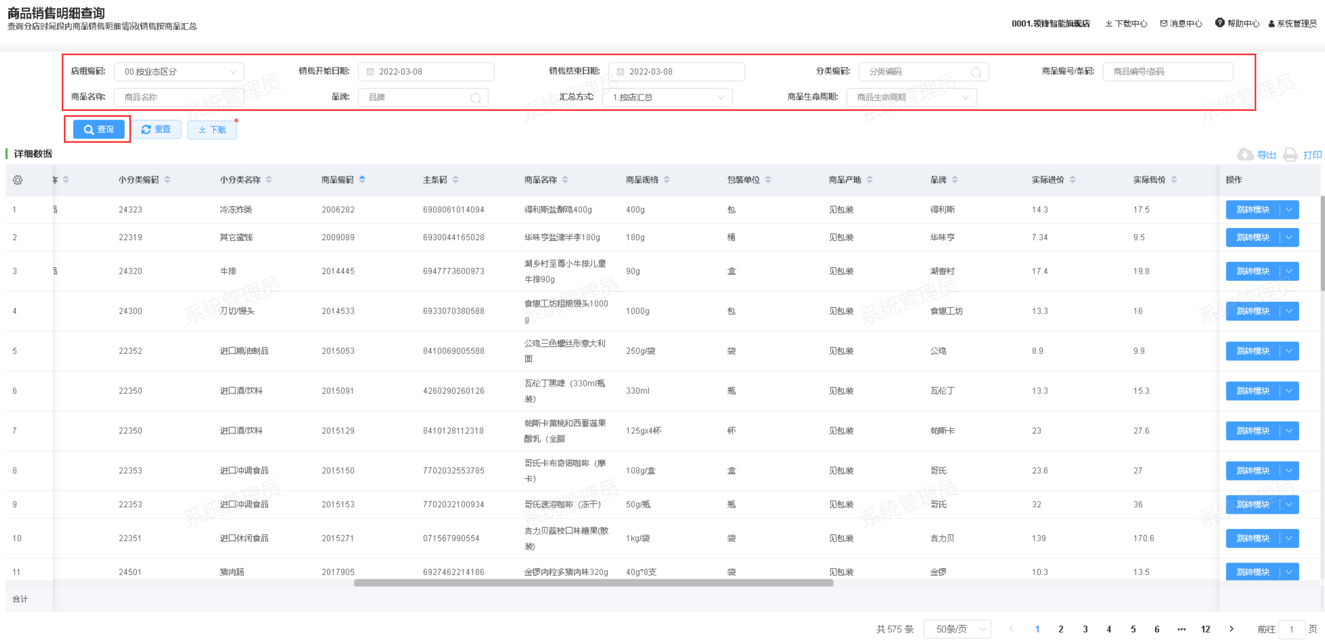Click the search icon in 品牌 field
This screenshot has height=640, width=1325.
pyautogui.click(x=475, y=98)
